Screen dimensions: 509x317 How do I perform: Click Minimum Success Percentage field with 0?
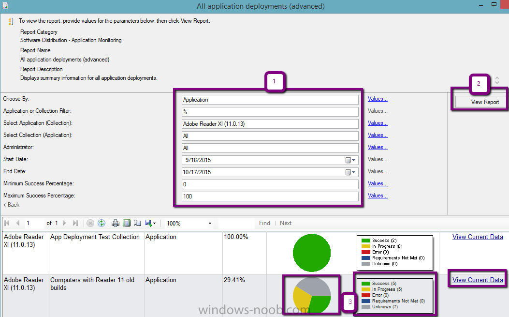pos(270,184)
